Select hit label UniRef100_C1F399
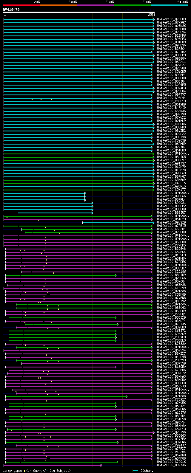 [171, 288]
